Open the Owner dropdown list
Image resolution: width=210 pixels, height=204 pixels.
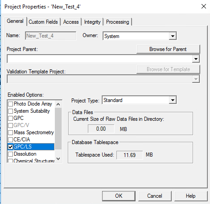click(x=173, y=36)
